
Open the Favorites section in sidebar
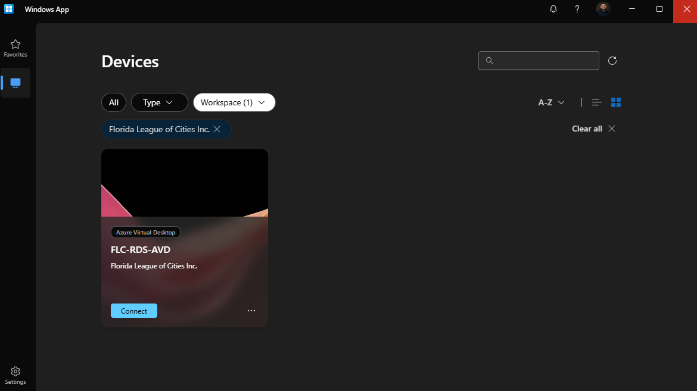point(15,48)
